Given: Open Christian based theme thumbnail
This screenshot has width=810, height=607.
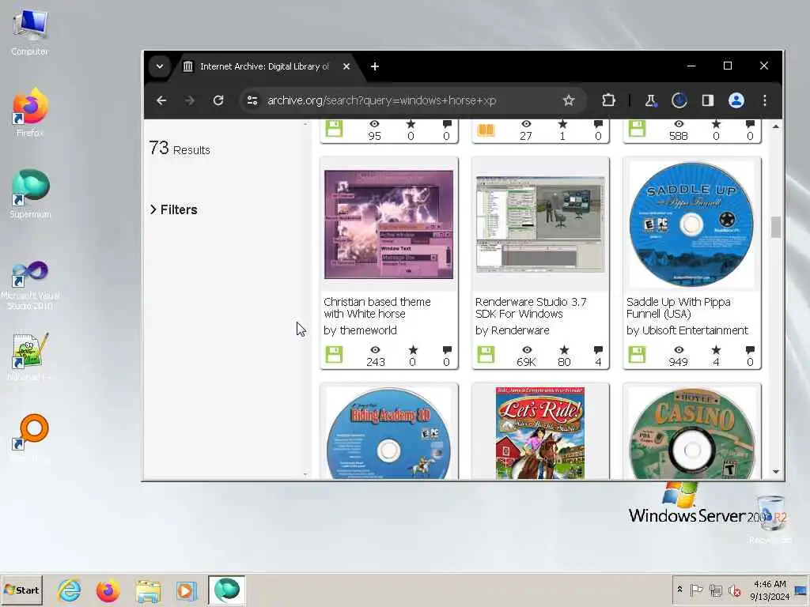Looking at the screenshot, I should (x=388, y=224).
